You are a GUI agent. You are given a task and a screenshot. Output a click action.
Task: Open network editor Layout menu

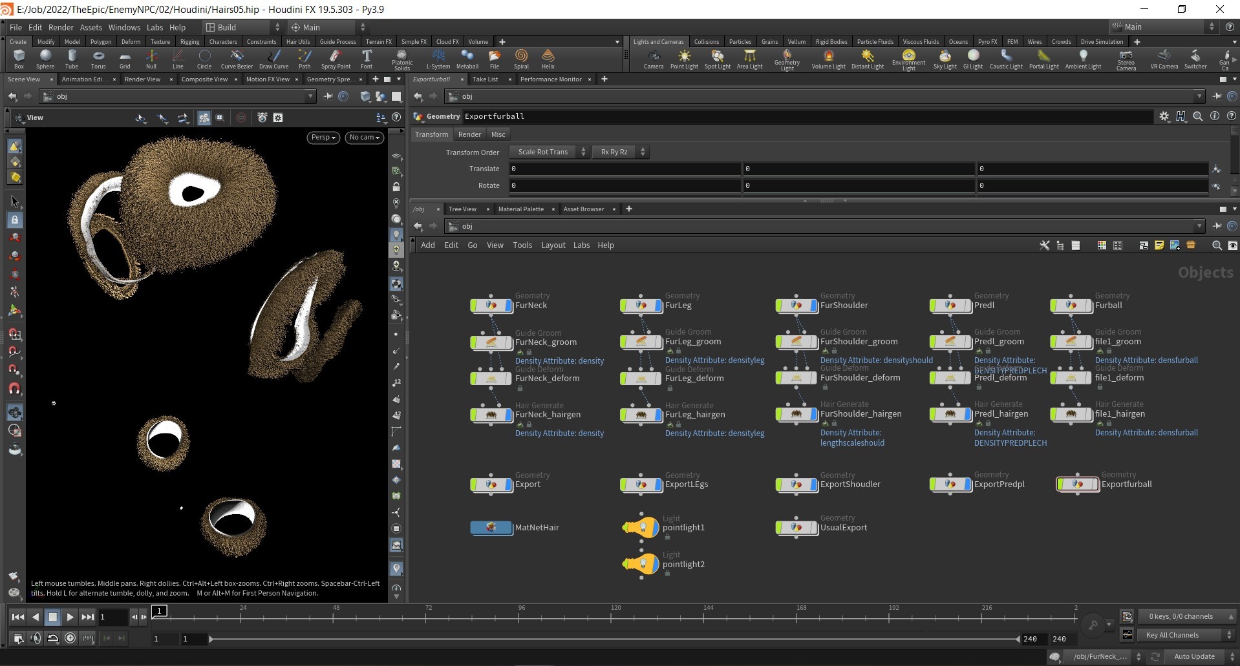553,245
